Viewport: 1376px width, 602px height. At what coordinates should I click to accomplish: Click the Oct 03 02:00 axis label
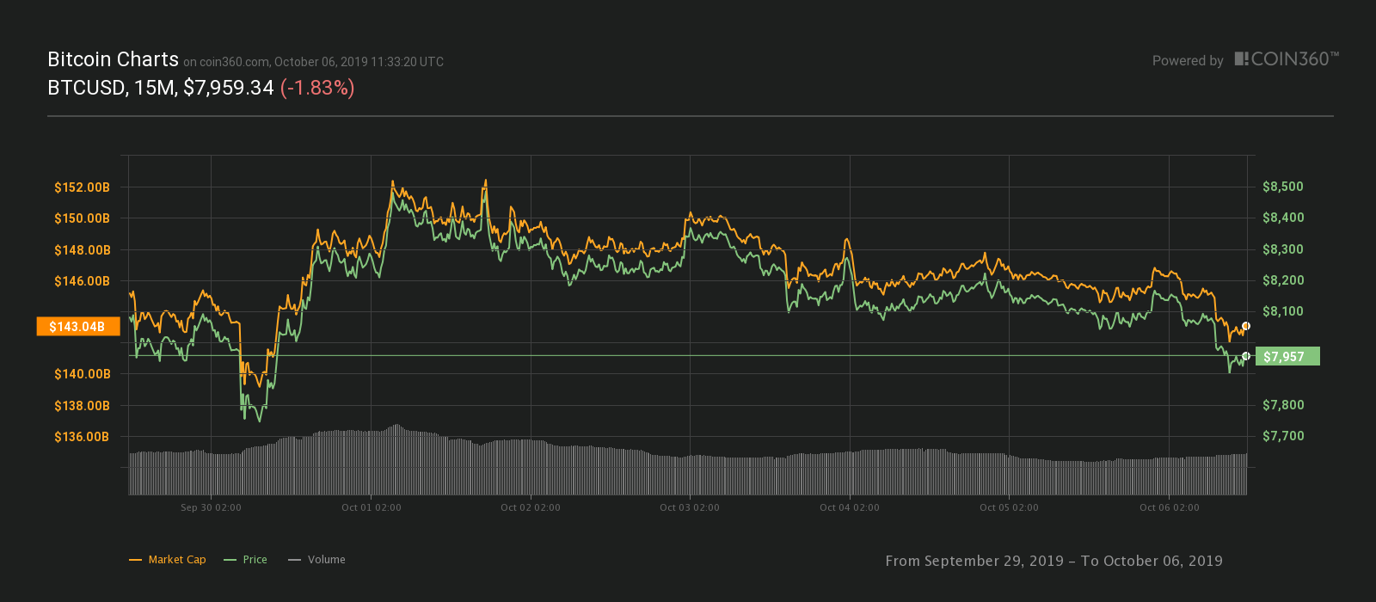point(690,507)
